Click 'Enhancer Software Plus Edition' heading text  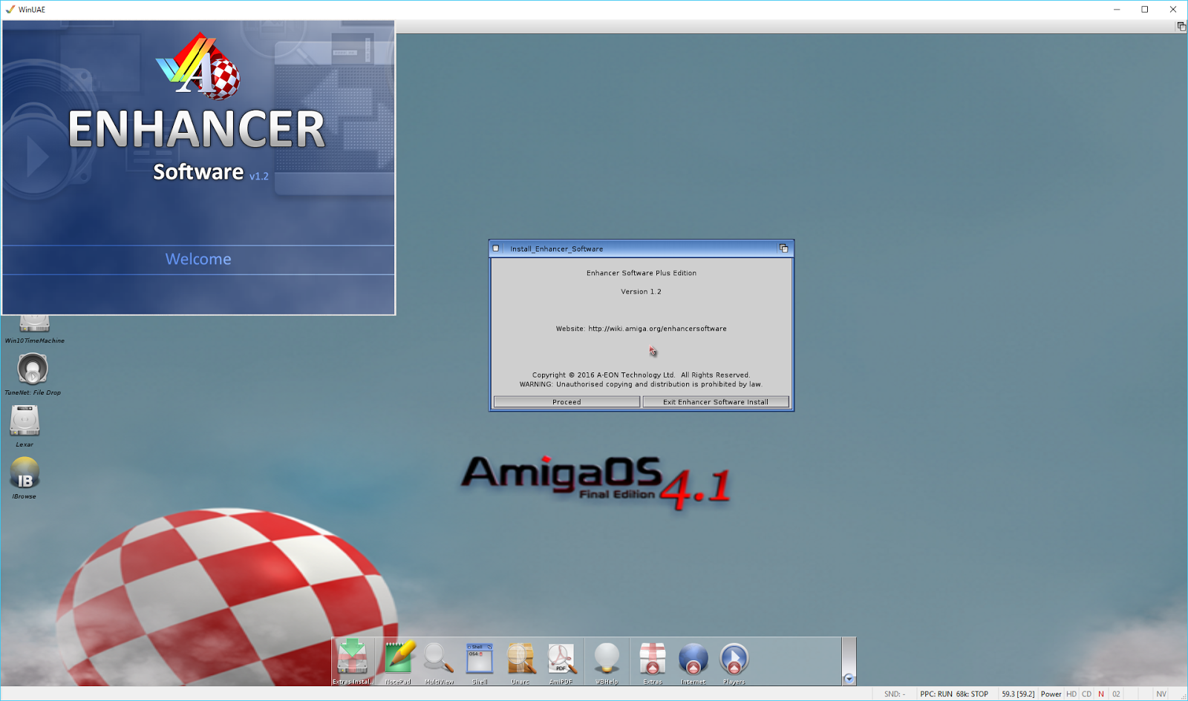tap(642, 273)
